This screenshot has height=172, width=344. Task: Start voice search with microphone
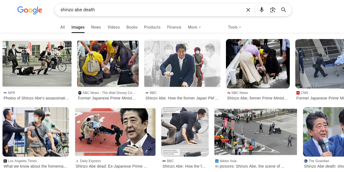click(262, 10)
